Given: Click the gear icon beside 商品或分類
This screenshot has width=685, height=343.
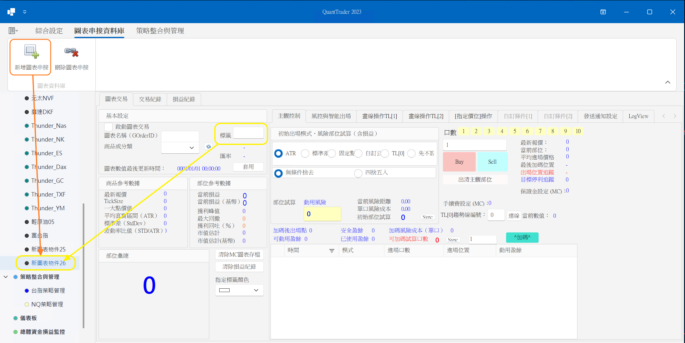Looking at the screenshot, I should (x=208, y=146).
